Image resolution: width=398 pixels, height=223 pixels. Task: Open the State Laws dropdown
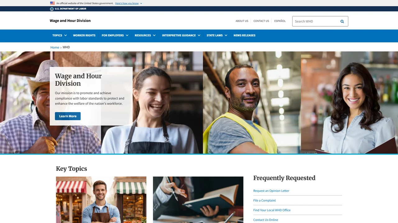tap(217, 35)
